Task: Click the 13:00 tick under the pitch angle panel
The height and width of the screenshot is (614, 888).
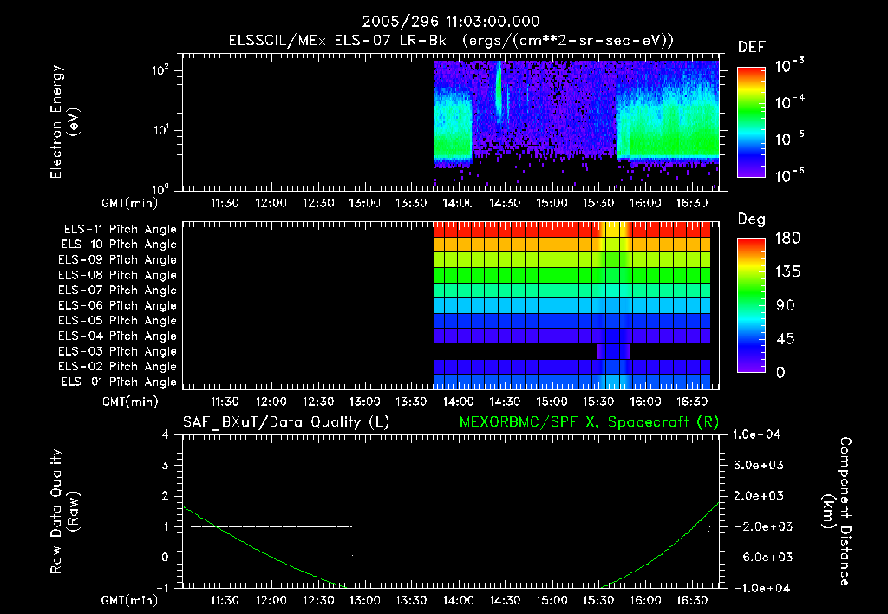Action: pos(365,402)
